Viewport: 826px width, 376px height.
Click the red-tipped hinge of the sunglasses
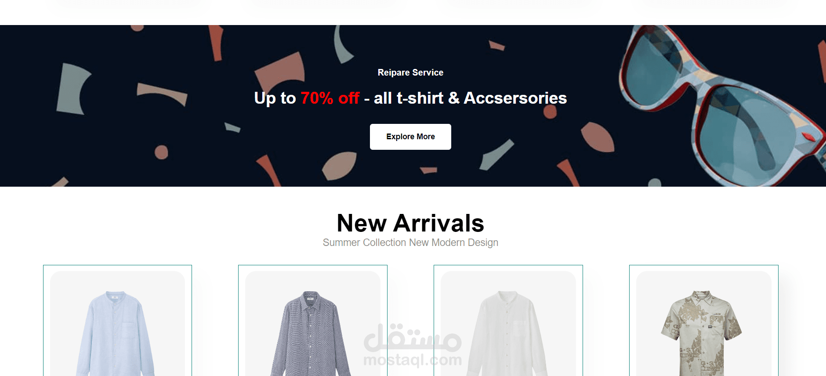[809, 137]
